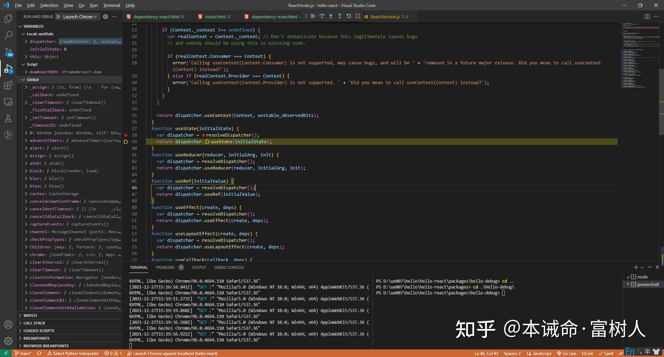Open the Run menu
This screenshot has width=664, height=357.
[x=94, y=5]
